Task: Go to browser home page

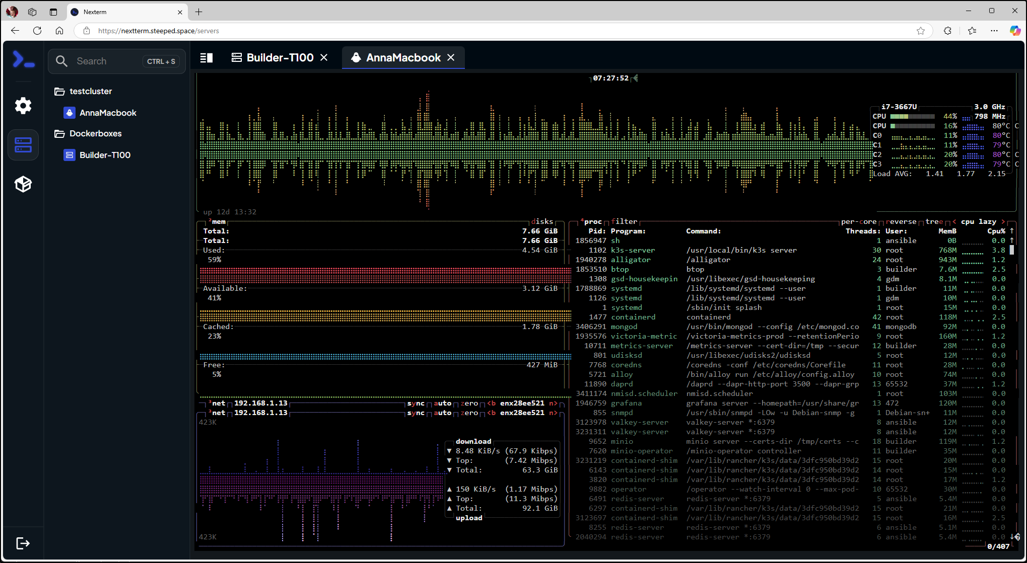Action: point(59,31)
